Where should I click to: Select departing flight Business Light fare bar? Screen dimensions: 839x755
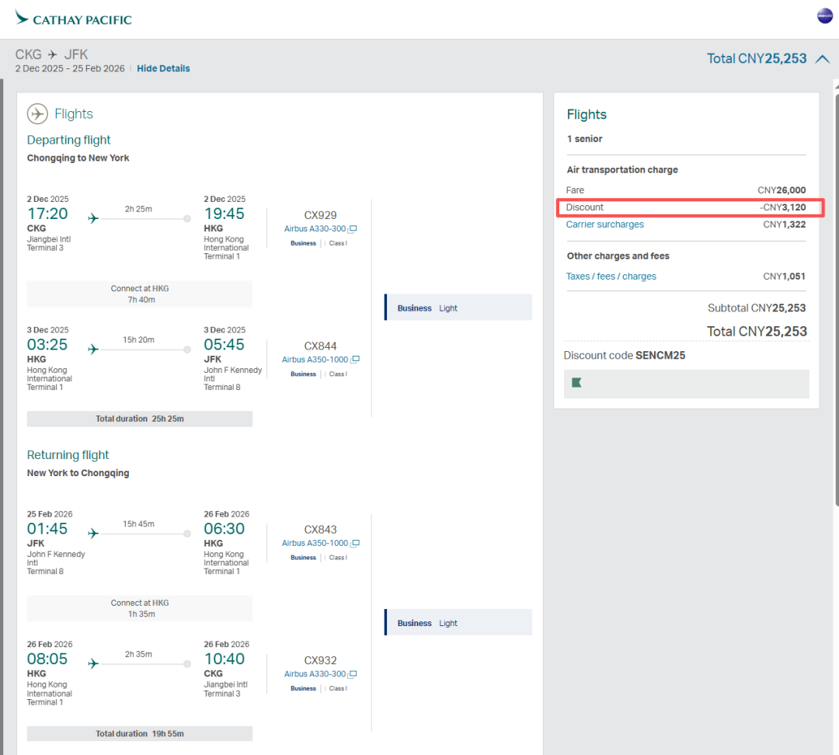click(x=458, y=308)
